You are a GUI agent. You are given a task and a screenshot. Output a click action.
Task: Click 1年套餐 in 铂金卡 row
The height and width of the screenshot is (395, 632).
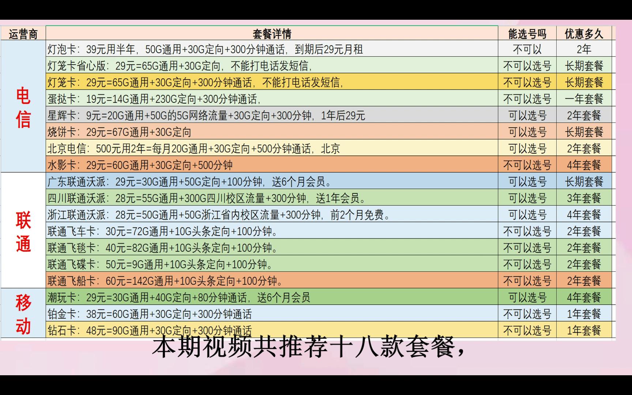584,313
